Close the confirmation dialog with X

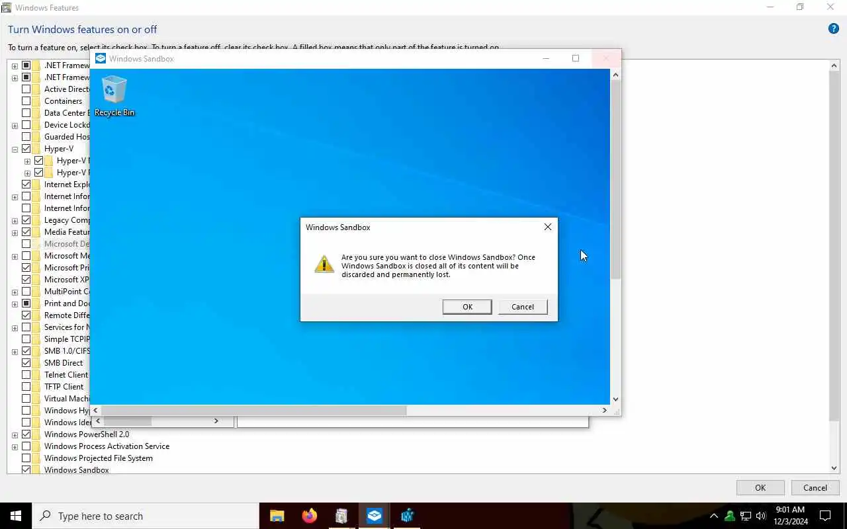tap(547, 227)
